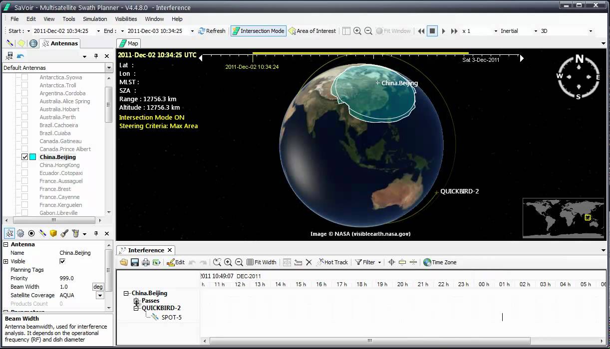Open the Visibilities menu
610x349 pixels.
[x=126, y=19]
